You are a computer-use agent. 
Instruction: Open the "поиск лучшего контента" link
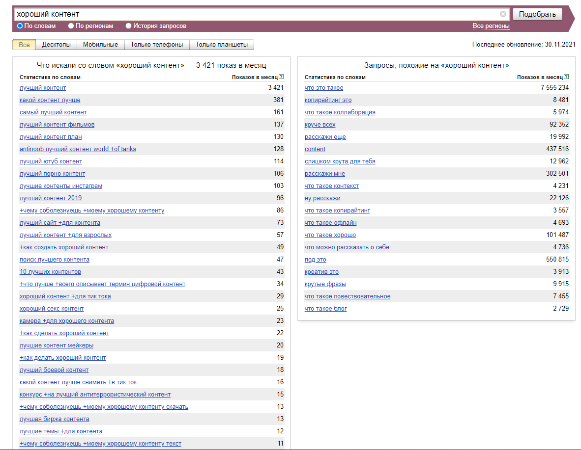[55, 260]
